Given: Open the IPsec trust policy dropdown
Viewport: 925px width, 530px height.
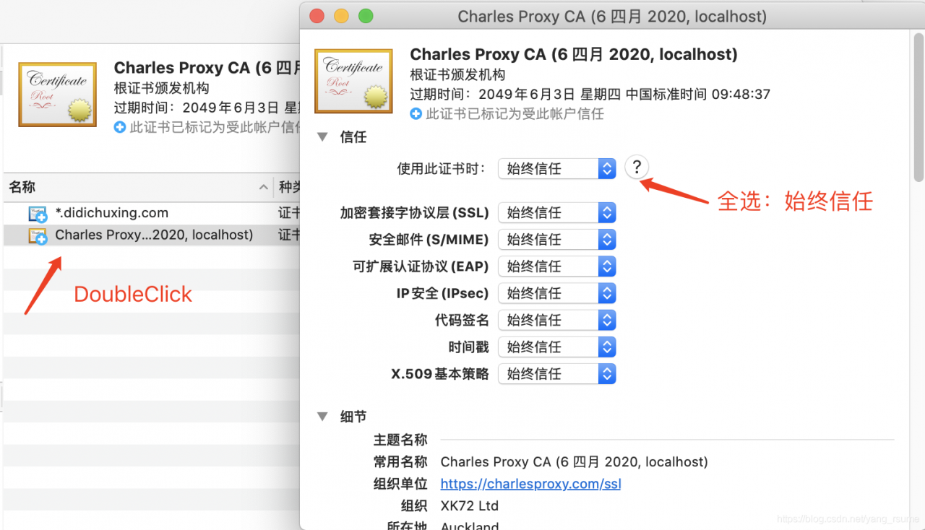Looking at the screenshot, I should (x=557, y=292).
